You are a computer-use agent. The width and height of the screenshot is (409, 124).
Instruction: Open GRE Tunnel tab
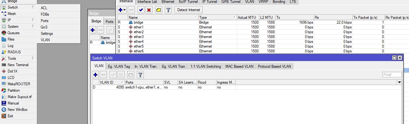(231, 2)
